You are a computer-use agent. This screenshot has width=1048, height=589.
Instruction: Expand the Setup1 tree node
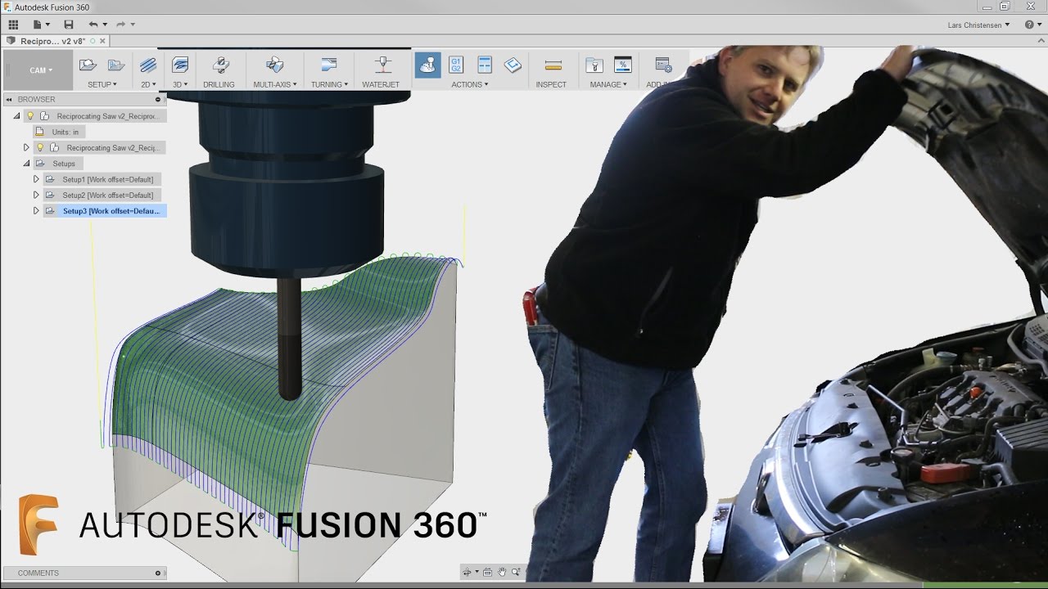36,179
